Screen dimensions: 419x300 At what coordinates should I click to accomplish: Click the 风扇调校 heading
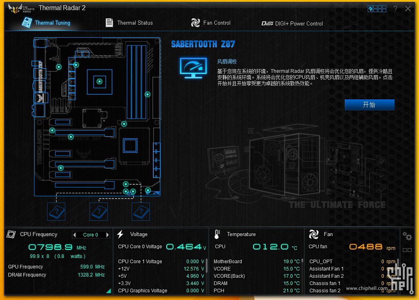click(227, 61)
